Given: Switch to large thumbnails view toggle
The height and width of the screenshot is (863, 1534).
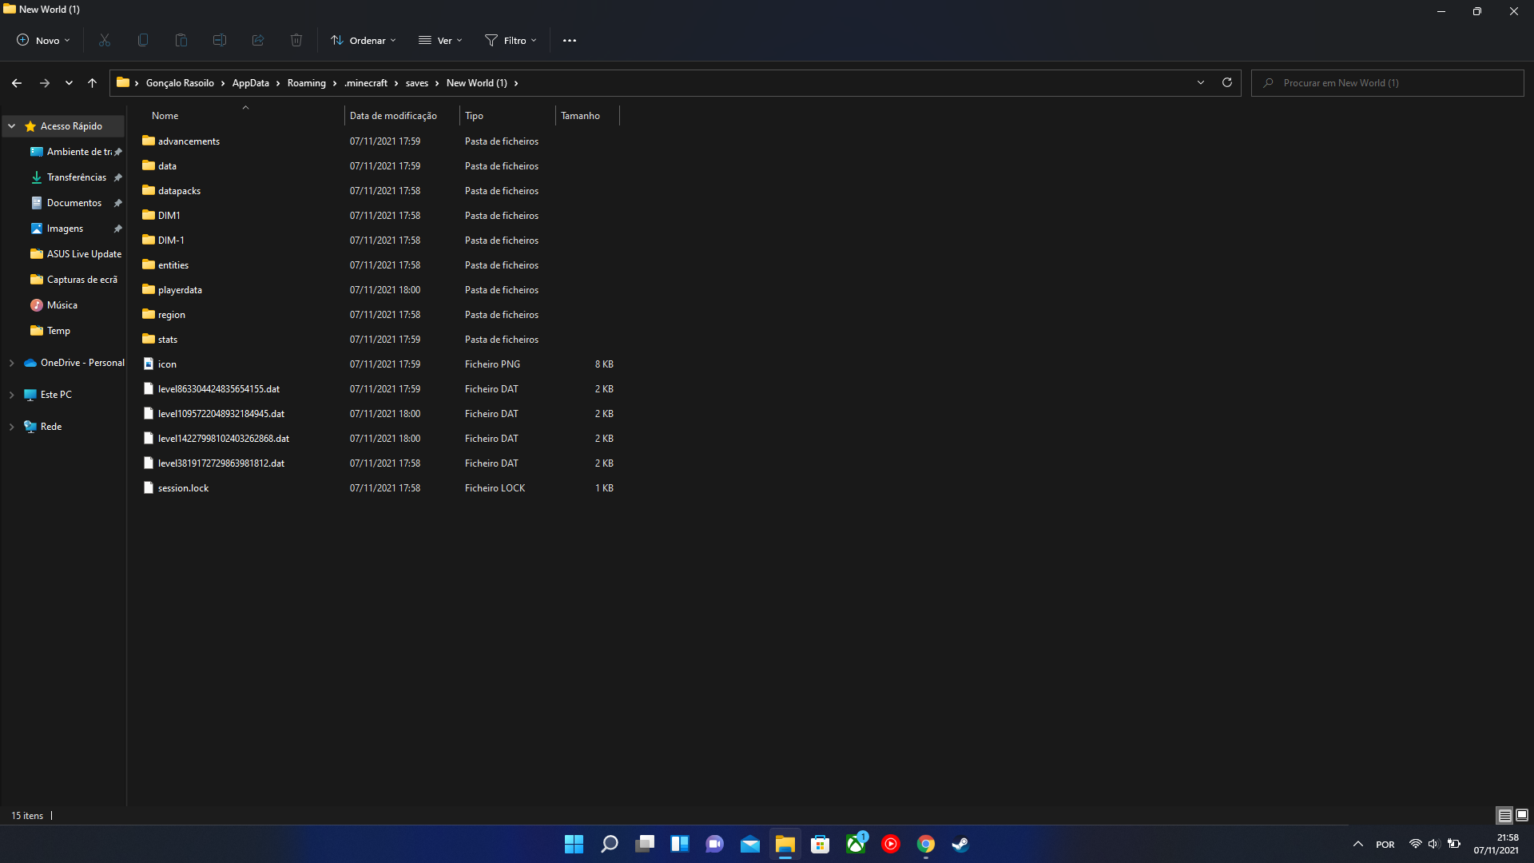Looking at the screenshot, I should (1522, 815).
